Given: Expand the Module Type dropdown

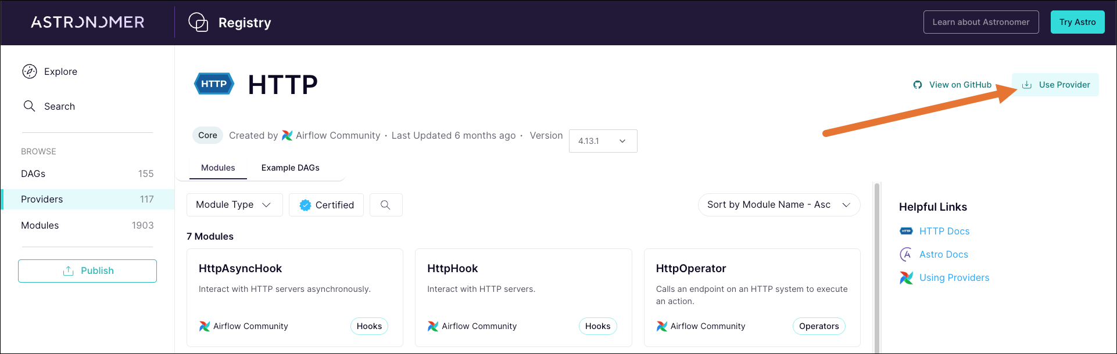Looking at the screenshot, I should [x=234, y=205].
